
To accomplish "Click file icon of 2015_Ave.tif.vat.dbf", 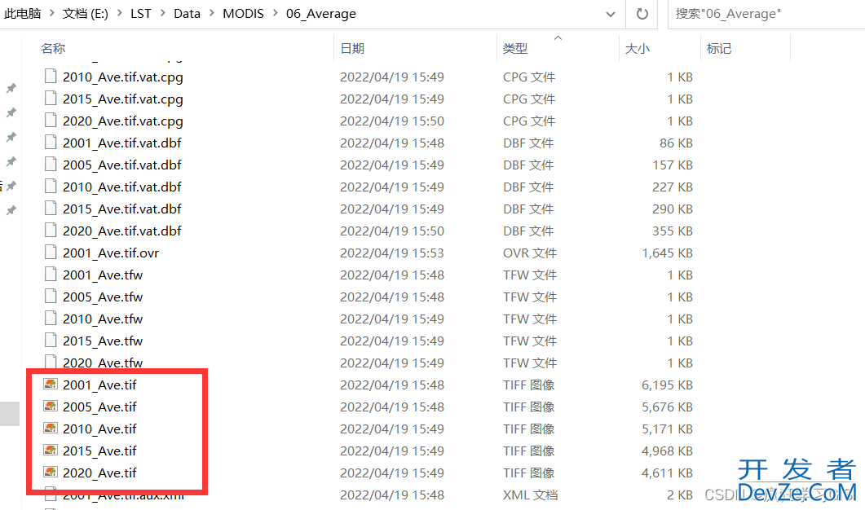I will (51, 209).
